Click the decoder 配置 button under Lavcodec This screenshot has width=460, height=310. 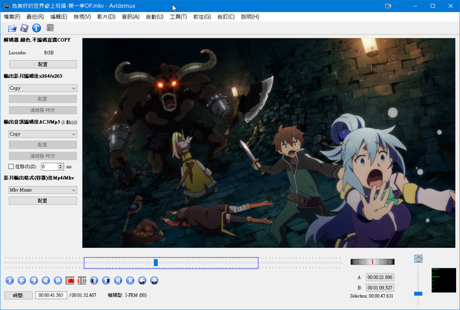point(43,64)
